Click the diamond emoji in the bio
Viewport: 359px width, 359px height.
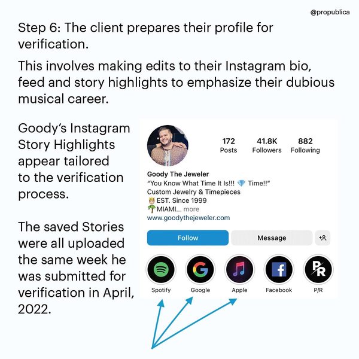coord(241,183)
